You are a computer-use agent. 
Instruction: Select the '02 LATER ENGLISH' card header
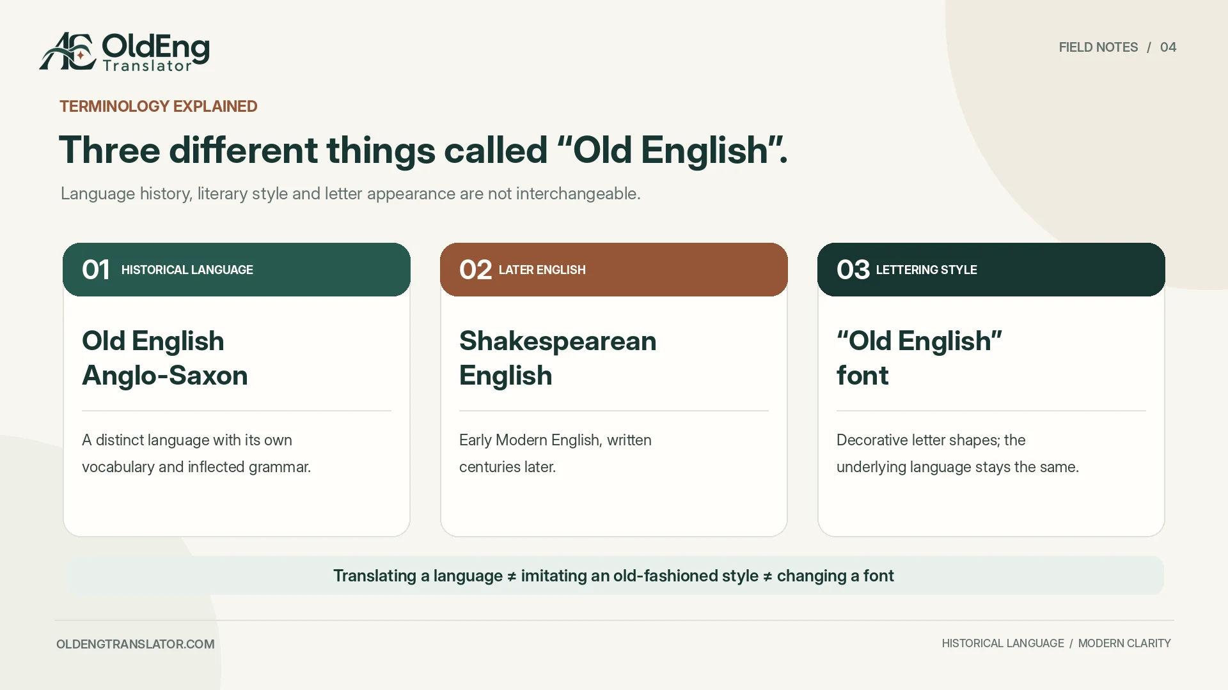pyautogui.click(x=614, y=270)
